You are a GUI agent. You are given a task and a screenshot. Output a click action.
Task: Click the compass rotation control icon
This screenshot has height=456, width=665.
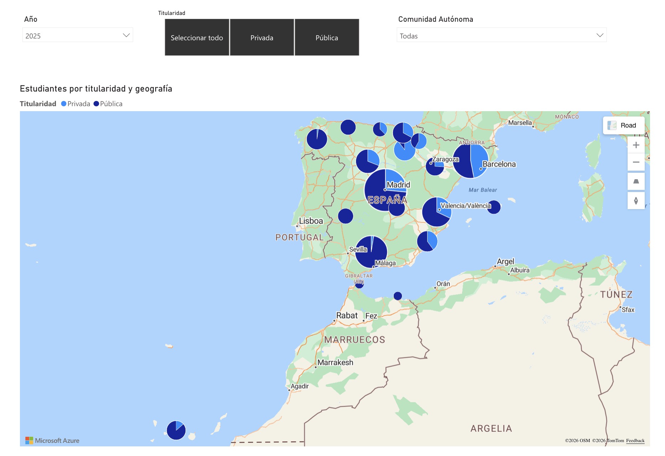[x=636, y=201]
